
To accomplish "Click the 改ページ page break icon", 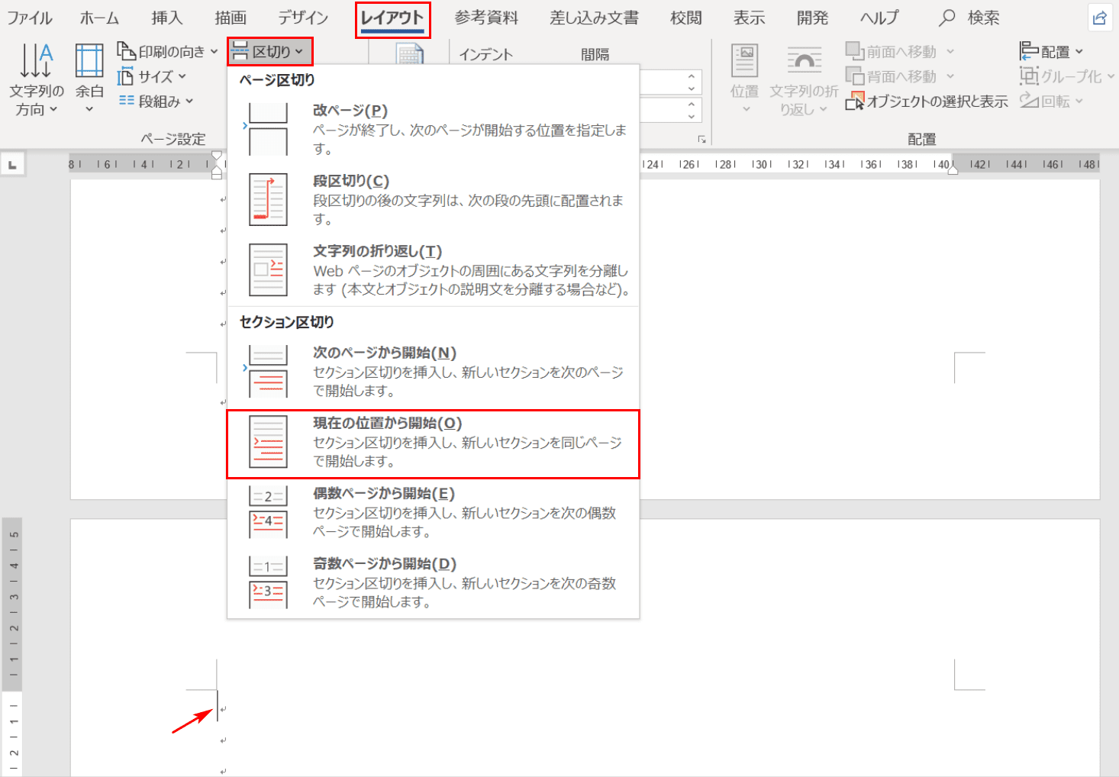I will [268, 129].
